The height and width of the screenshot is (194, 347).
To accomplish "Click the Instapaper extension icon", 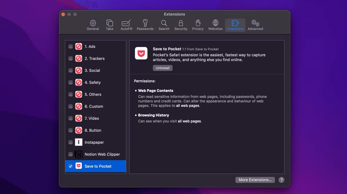I will [x=79, y=142].
